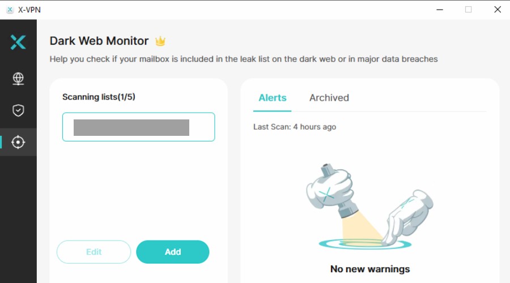
Task: Open the shield security icon
Action: pyautogui.click(x=18, y=110)
